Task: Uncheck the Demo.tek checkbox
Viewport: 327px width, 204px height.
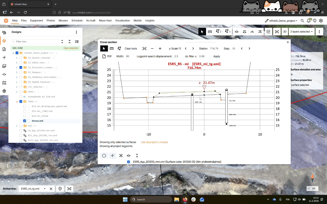Action: [x=25, y=121]
